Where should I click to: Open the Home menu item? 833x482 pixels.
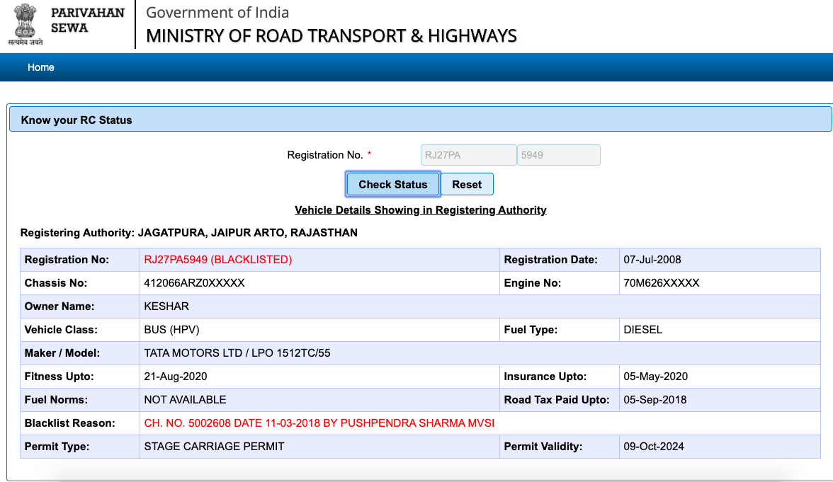pyautogui.click(x=41, y=67)
